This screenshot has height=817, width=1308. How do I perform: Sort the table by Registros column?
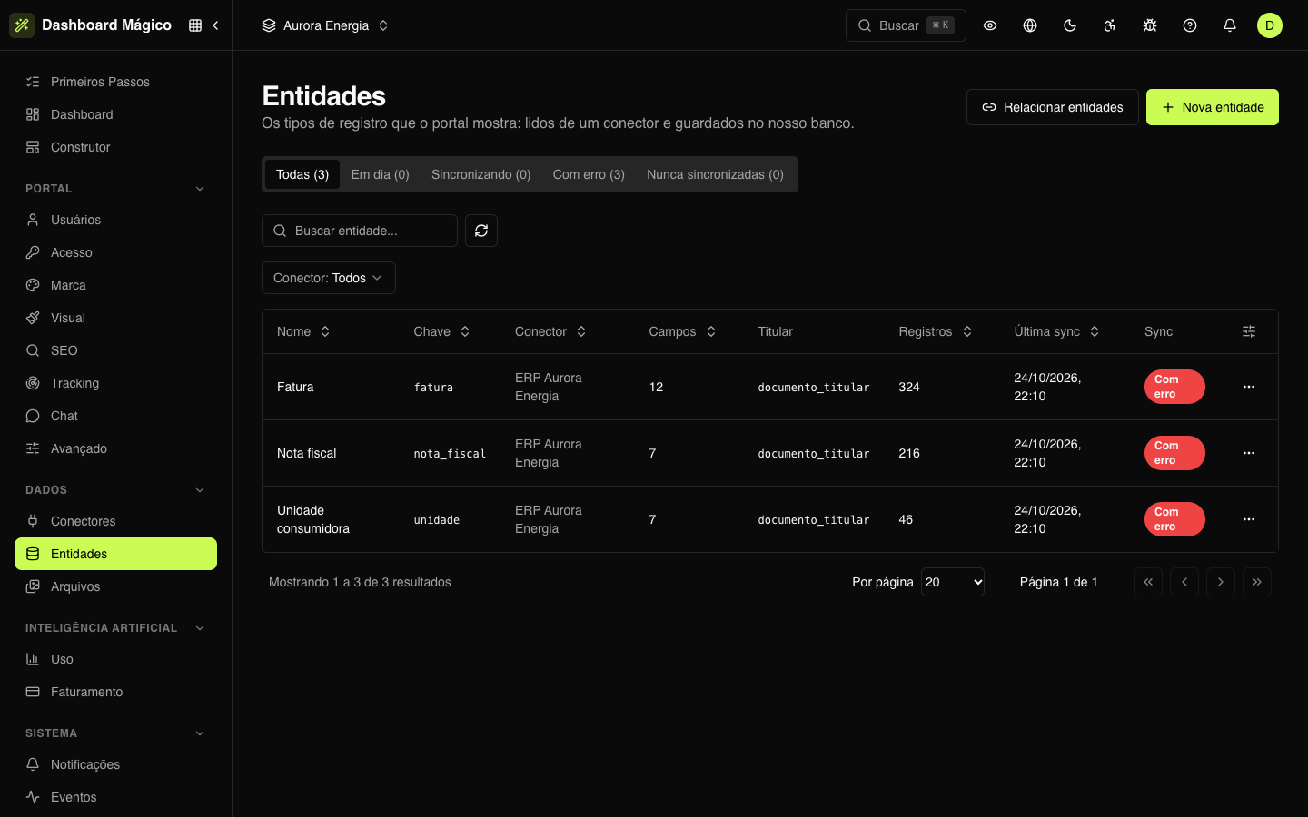coord(936,331)
